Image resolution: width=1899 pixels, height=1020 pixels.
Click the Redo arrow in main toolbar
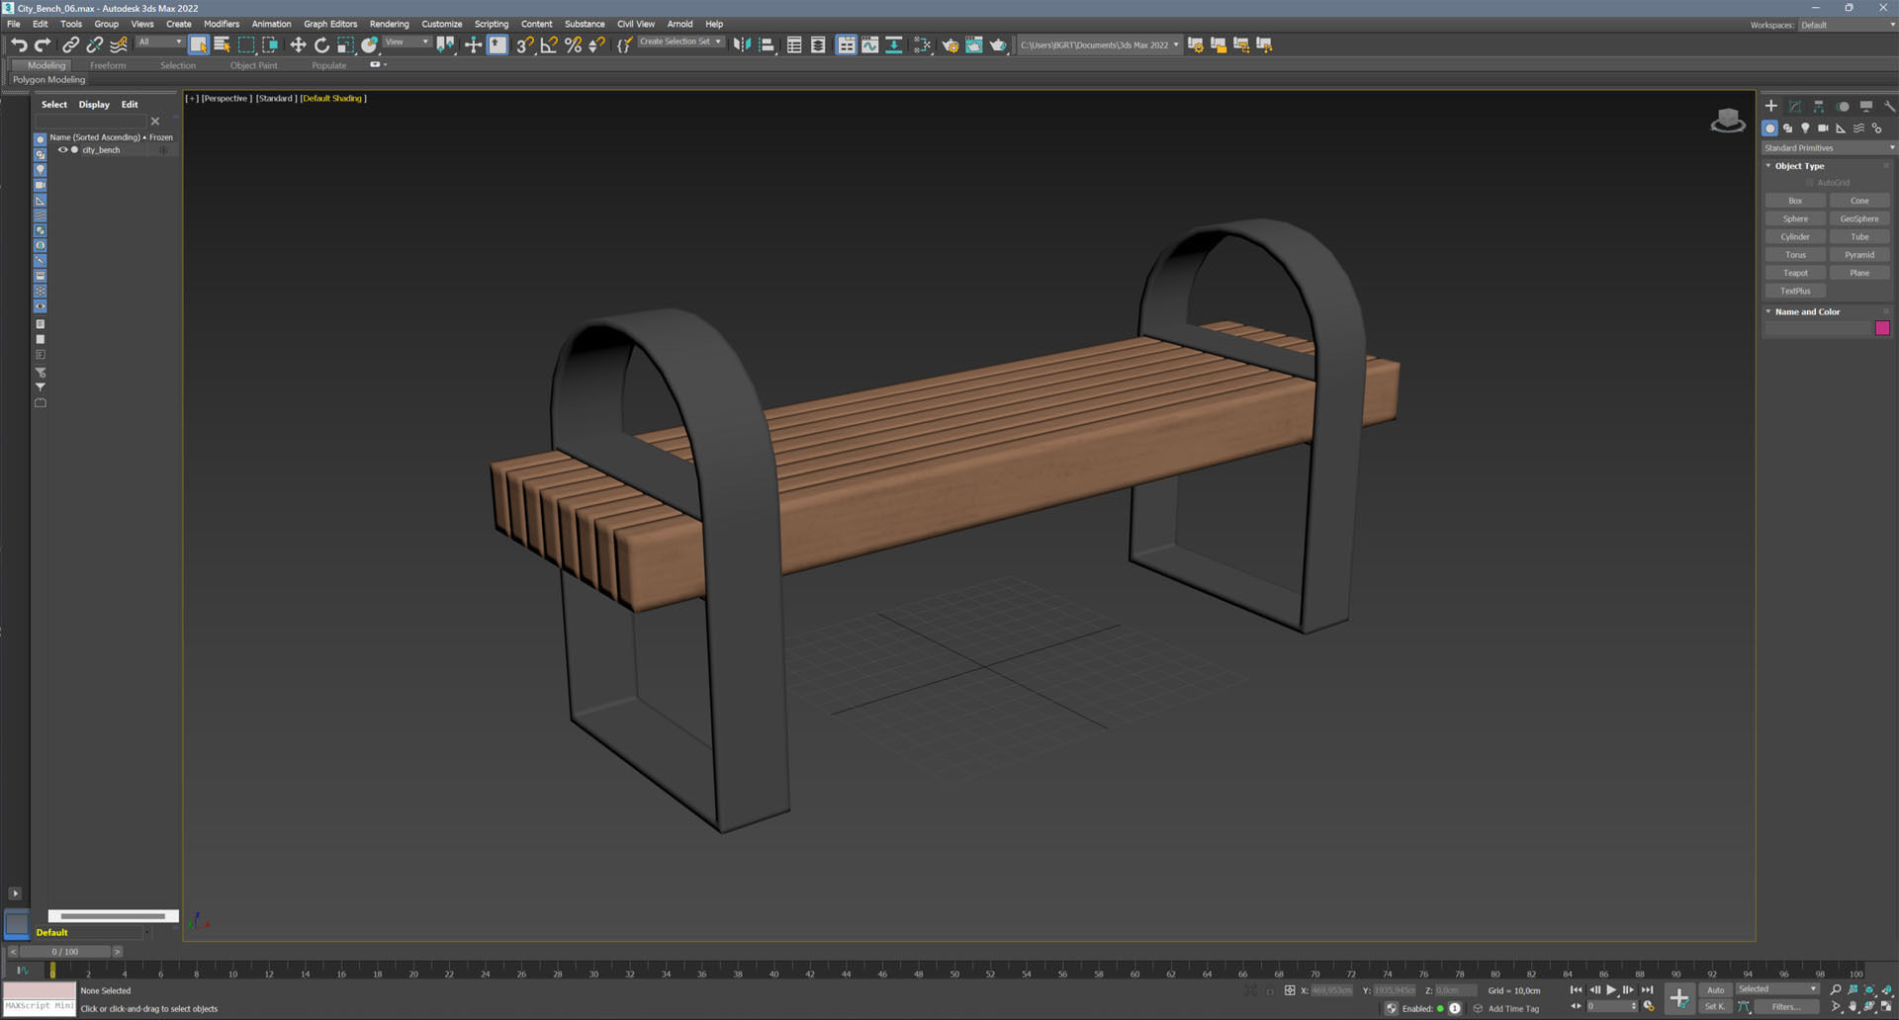(x=43, y=44)
